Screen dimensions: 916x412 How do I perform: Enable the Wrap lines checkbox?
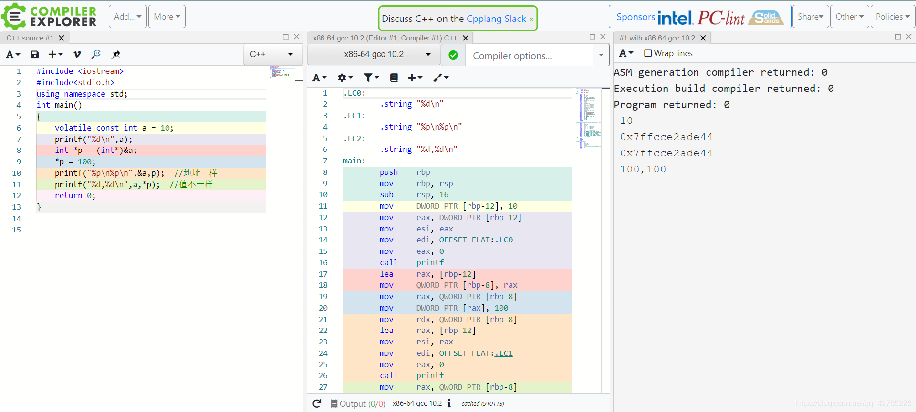click(x=648, y=53)
